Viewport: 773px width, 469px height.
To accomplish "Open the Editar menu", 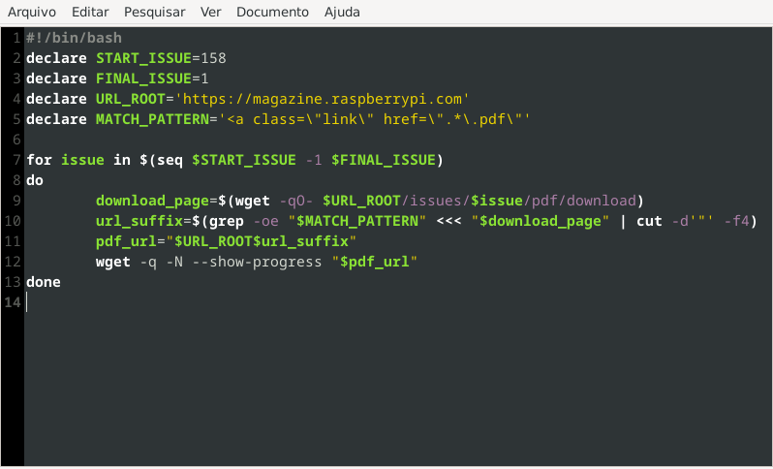I will pos(90,13).
